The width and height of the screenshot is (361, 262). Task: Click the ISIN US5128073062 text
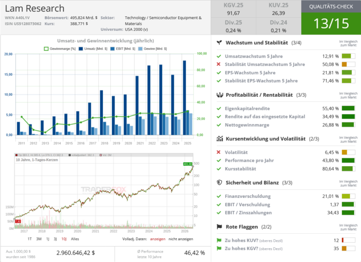23,24
